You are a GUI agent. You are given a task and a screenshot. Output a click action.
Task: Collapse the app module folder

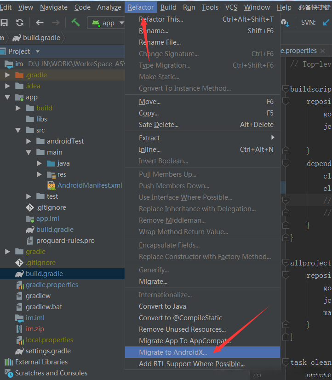[7, 97]
